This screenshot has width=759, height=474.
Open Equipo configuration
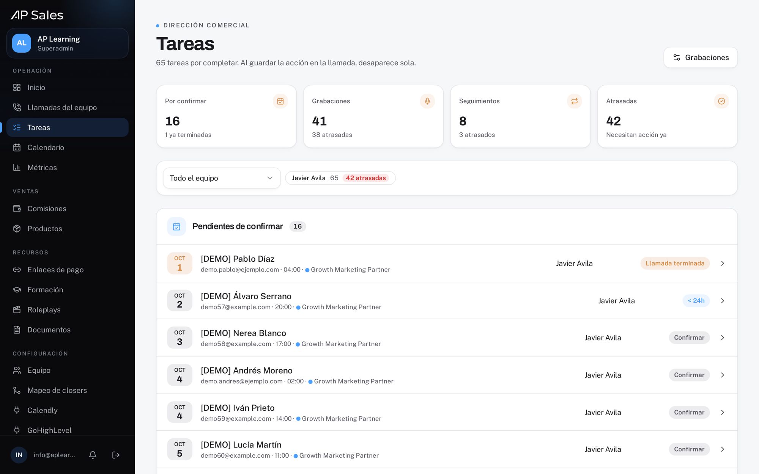coord(68,370)
